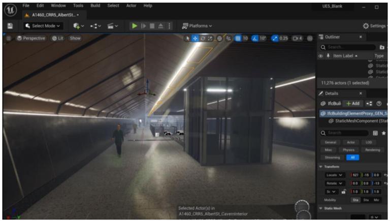The height and width of the screenshot is (221, 390).
Task: Click the black Static Mesh thumbnail swatch
Action: [359, 217]
